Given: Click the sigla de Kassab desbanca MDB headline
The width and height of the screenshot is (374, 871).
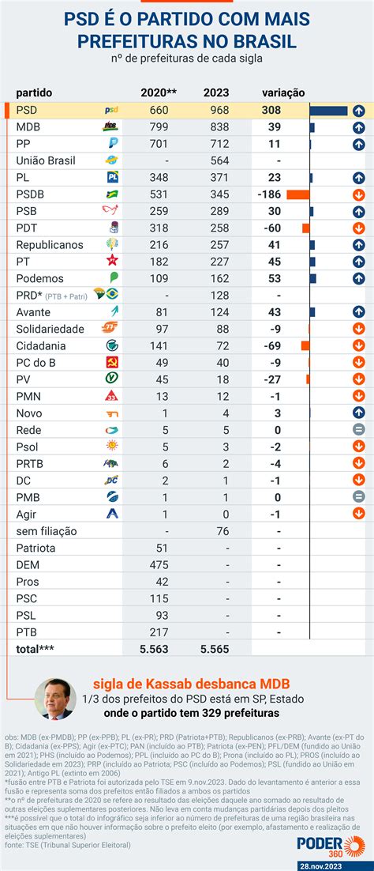Looking at the screenshot, I should pos(192,683).
